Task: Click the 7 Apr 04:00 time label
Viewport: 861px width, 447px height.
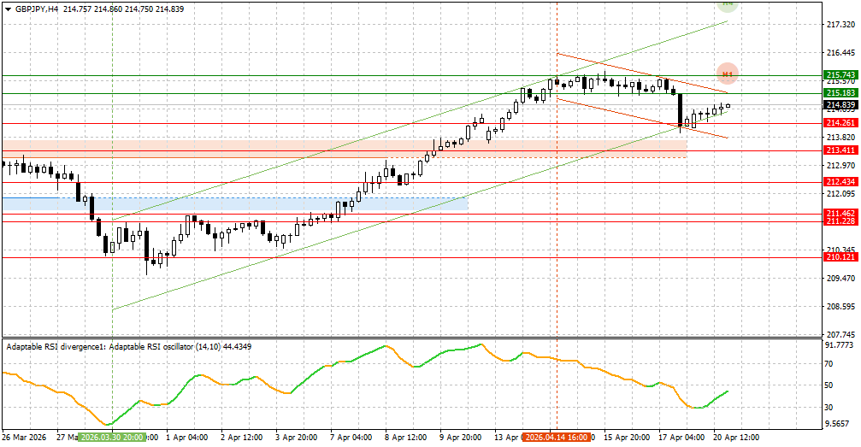Action: pyautogui.click(x=351, y=438)
